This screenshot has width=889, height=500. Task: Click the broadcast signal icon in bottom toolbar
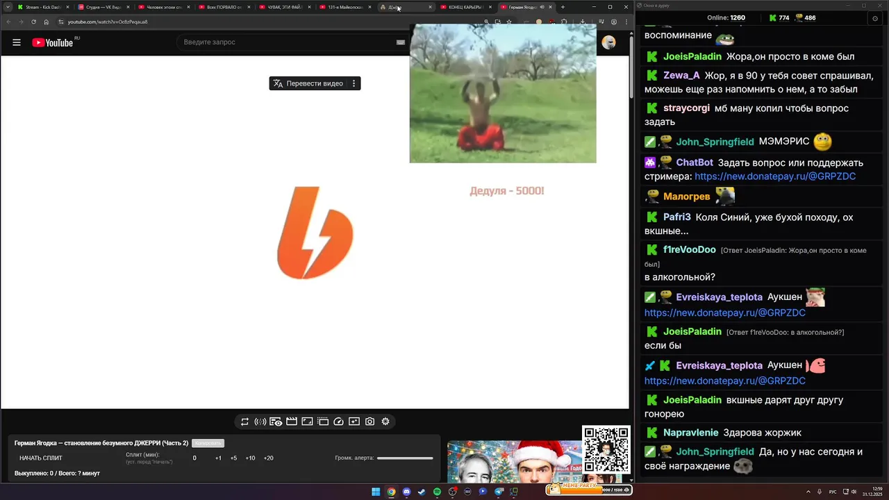260,422
